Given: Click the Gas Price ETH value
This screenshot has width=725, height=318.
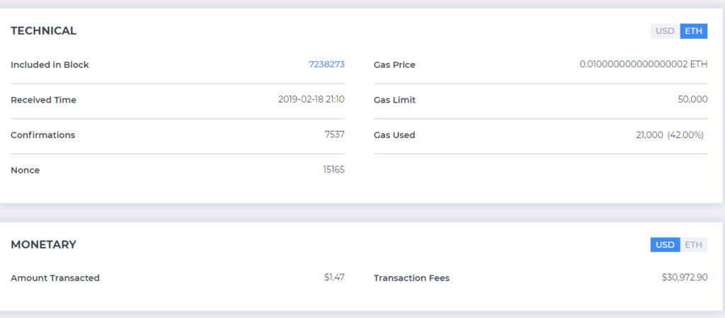Looking at the screenshot, I should (x=643, y=64).
